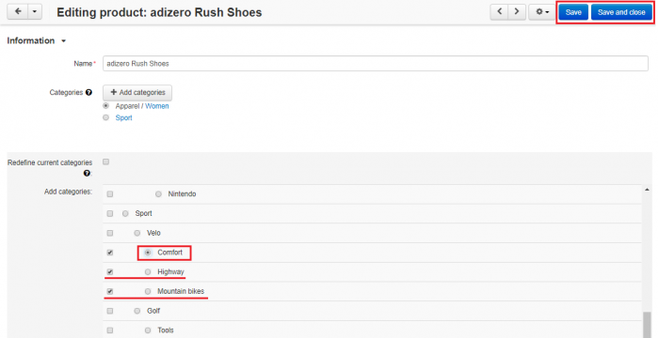Viewport: 659px width, 338px height.
Task: Open the Sport category link
Action: click(x=123, y=118)
